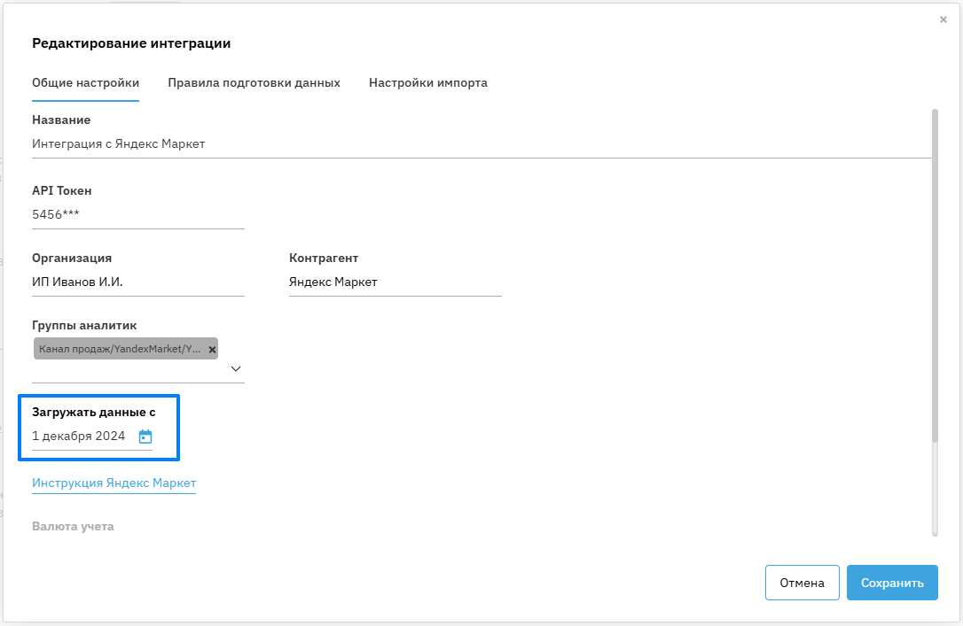Click the Группы аналитик label
Viewport: 963px width, 626px height.
(x=84, y=326)
